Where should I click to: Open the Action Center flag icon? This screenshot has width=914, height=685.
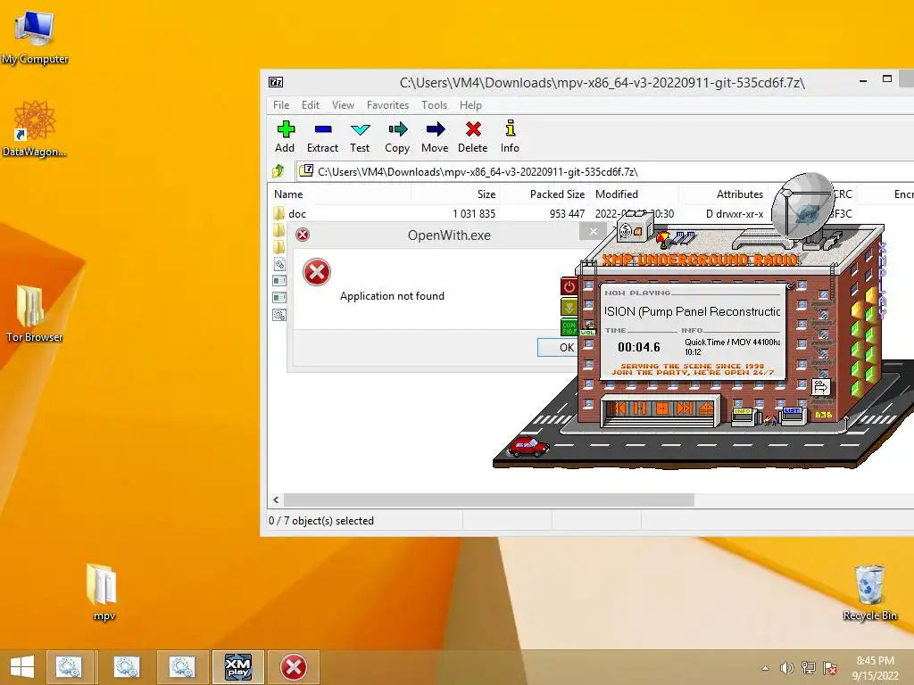pos(830,668)
